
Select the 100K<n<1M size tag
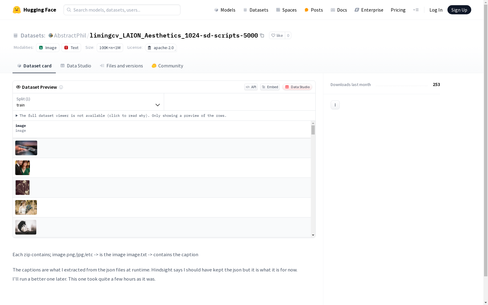tap(110, 48)
